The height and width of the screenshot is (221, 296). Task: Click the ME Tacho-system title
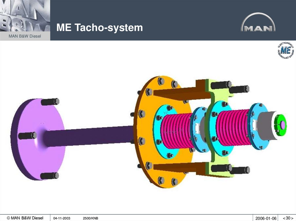(99, 28)
